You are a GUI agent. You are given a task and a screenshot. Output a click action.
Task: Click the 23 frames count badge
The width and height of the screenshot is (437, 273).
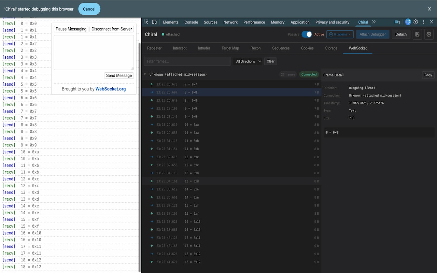tap(288, 74)
